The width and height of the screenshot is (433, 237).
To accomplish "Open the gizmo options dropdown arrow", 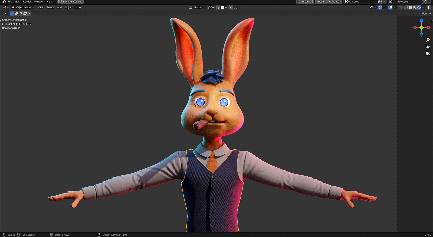I will pyautogui.click(x=385, y=8).
